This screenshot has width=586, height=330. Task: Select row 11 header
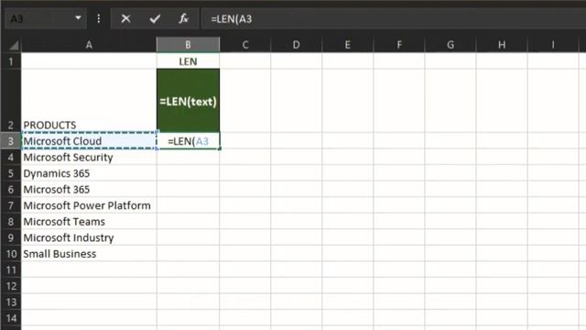click(11, 269)
